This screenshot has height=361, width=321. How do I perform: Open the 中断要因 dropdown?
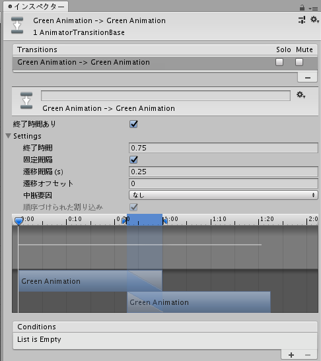(x=223, y=195)
